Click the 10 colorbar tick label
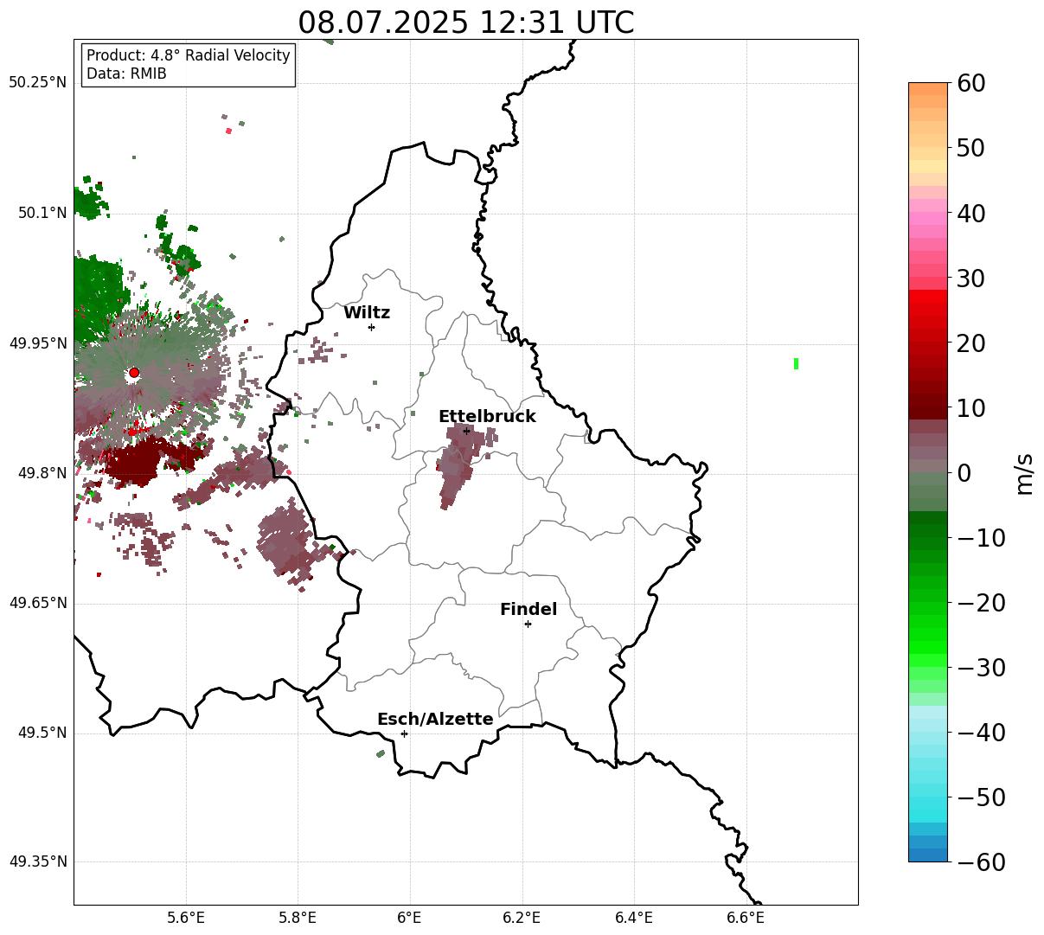Viewport: 1044px width, 935px height. (973, 408)
